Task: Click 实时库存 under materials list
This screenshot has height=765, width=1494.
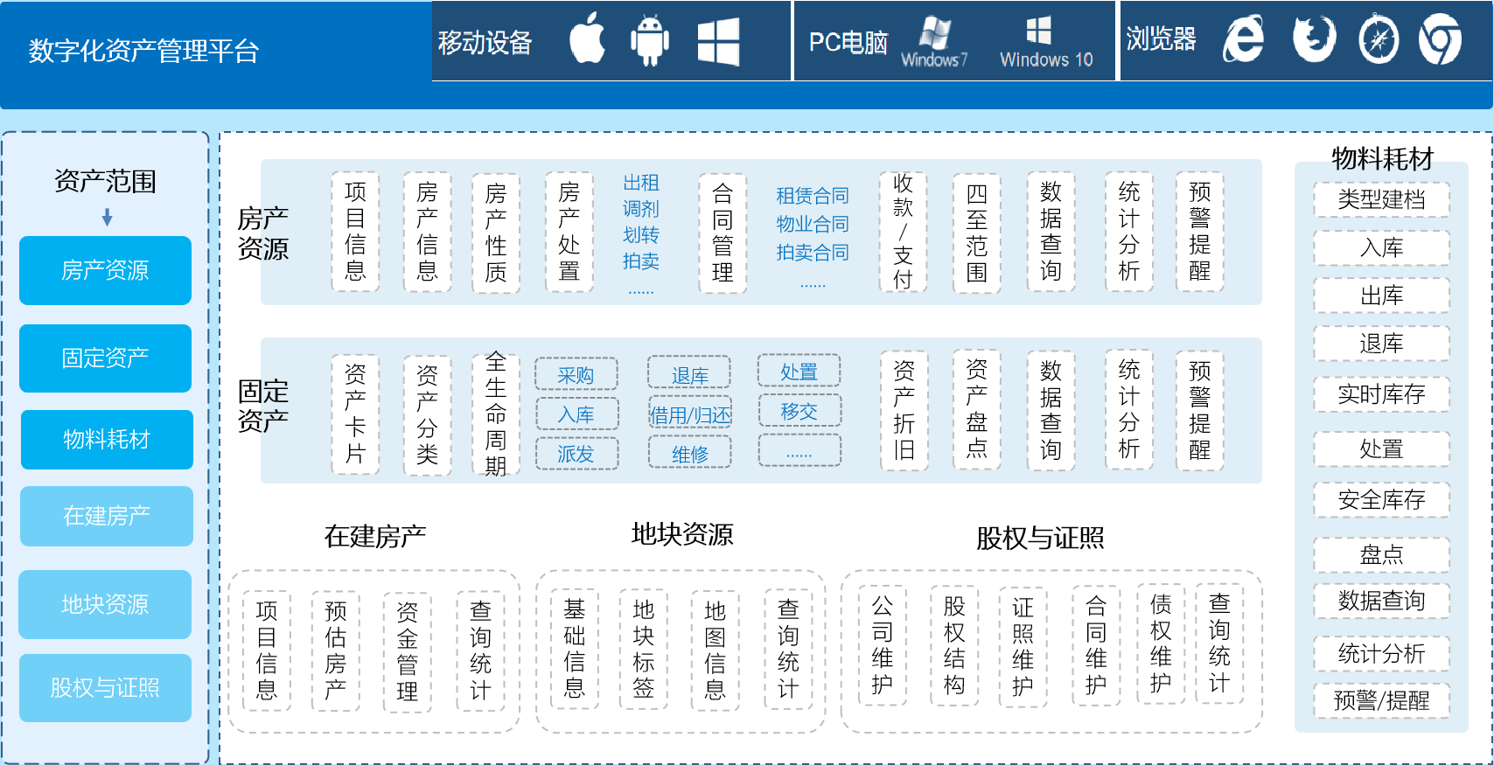Action: point(1381,394)
